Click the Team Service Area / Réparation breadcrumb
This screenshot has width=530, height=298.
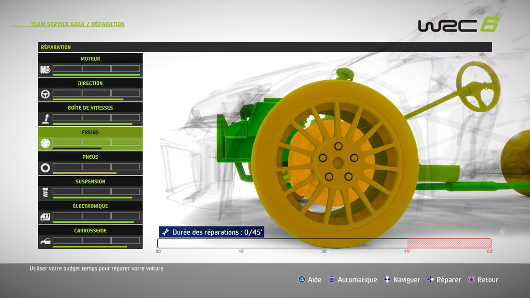coord(78,24)
